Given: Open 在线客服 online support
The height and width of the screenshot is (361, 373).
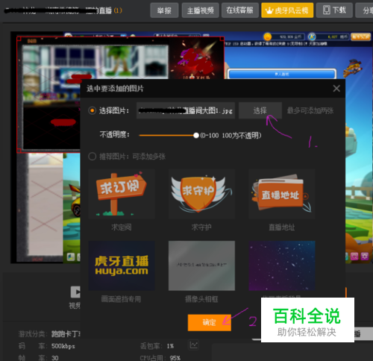Looking at the screenshot, I should [239, 10].
